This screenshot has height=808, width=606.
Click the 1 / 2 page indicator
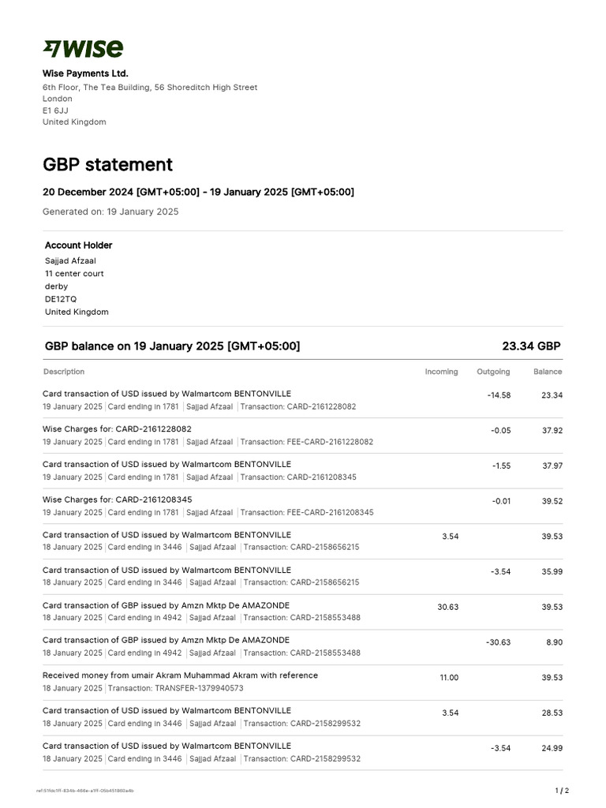[x=562, y=790]
